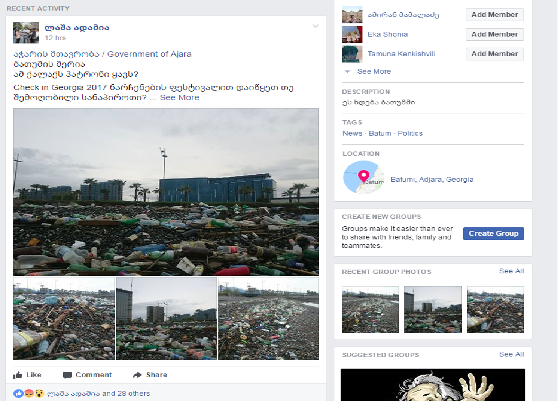Expand the post text with See More

(179, 97)
